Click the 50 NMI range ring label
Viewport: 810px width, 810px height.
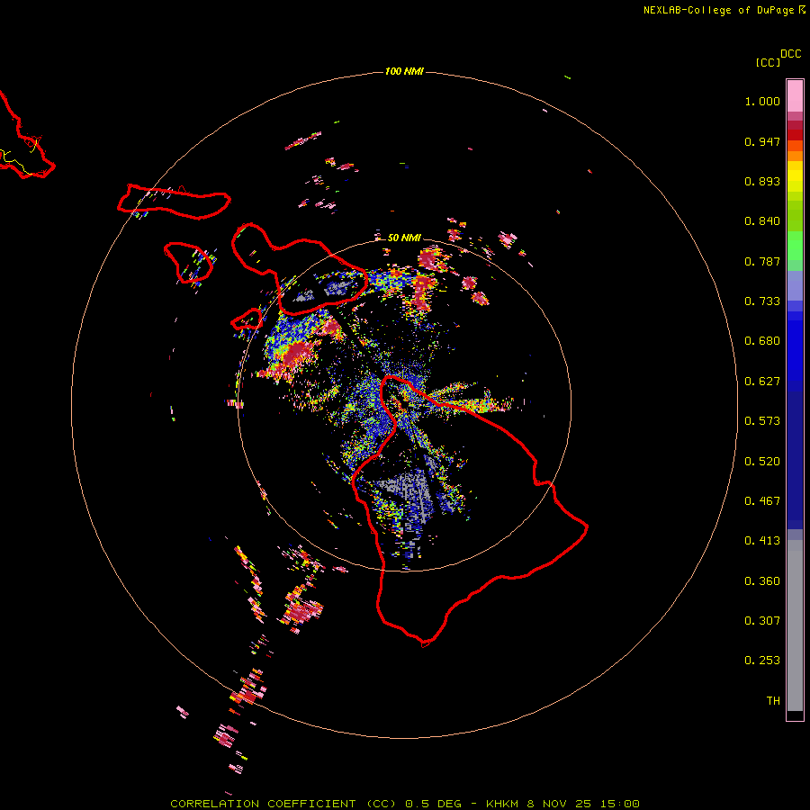coord(404,238)
